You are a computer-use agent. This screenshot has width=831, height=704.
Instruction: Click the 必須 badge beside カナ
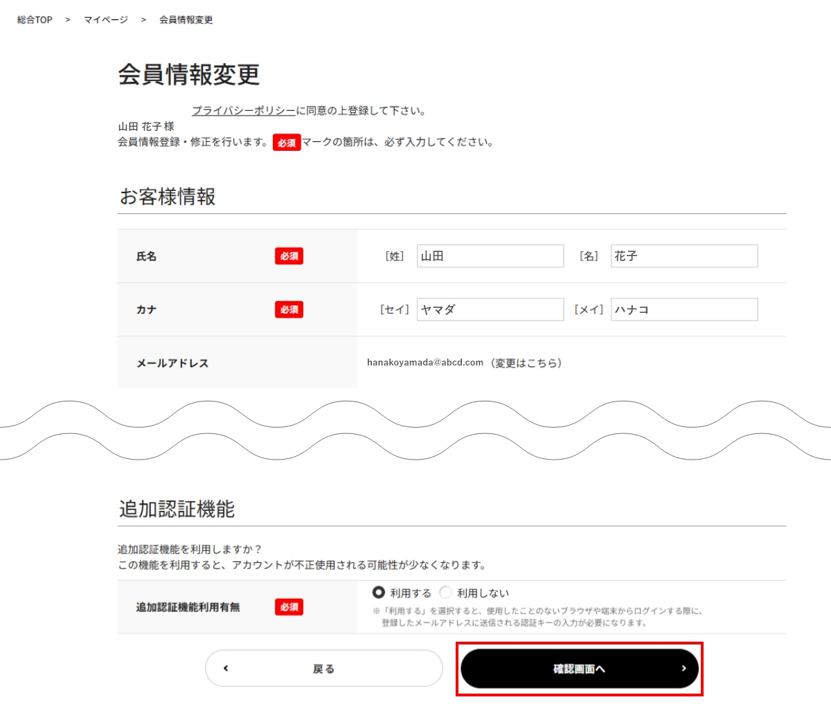pyautogui.click(x=289, y=309)
